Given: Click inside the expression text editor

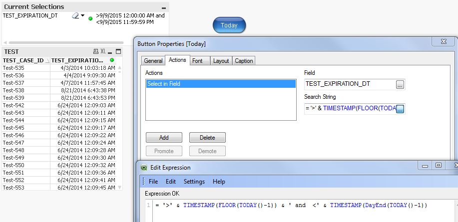Looking at the screenshot, I should [x=304, y=211].
